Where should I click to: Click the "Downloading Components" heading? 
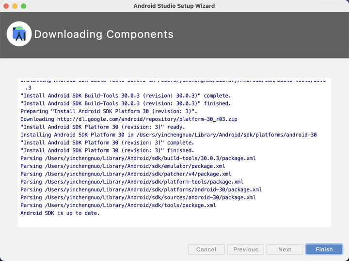pyautogui.click(x=104, y=34)
